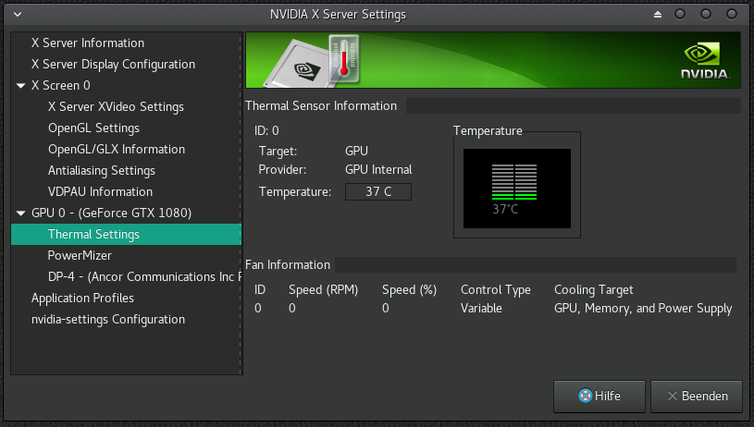Screen dimensions: 754x427
Task: Select X Server XVideo Settings
Action: (x=116, y=106)
